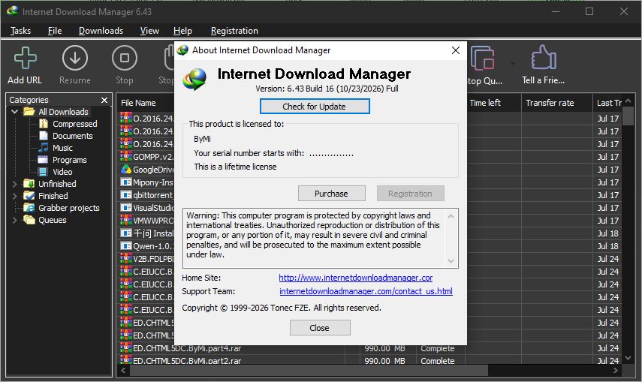Open the File menu
The image size is (642, 382).
click(x=55, y=31)
